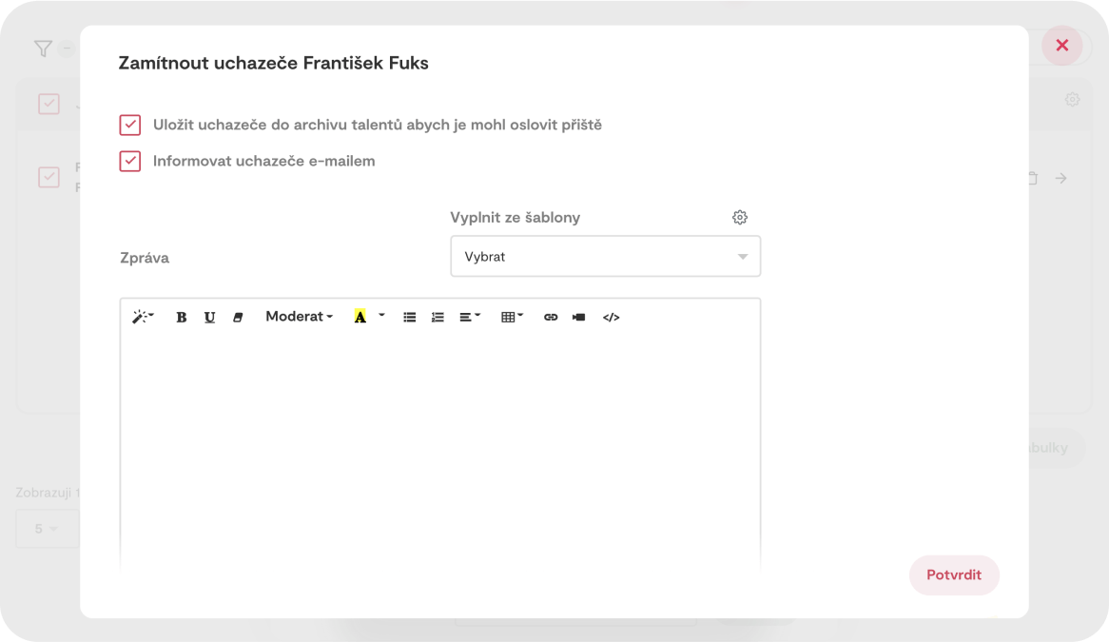Open template settings gear icon
Image resolution: width=1109 pixels, height=642 pixels.
point(740,218)
